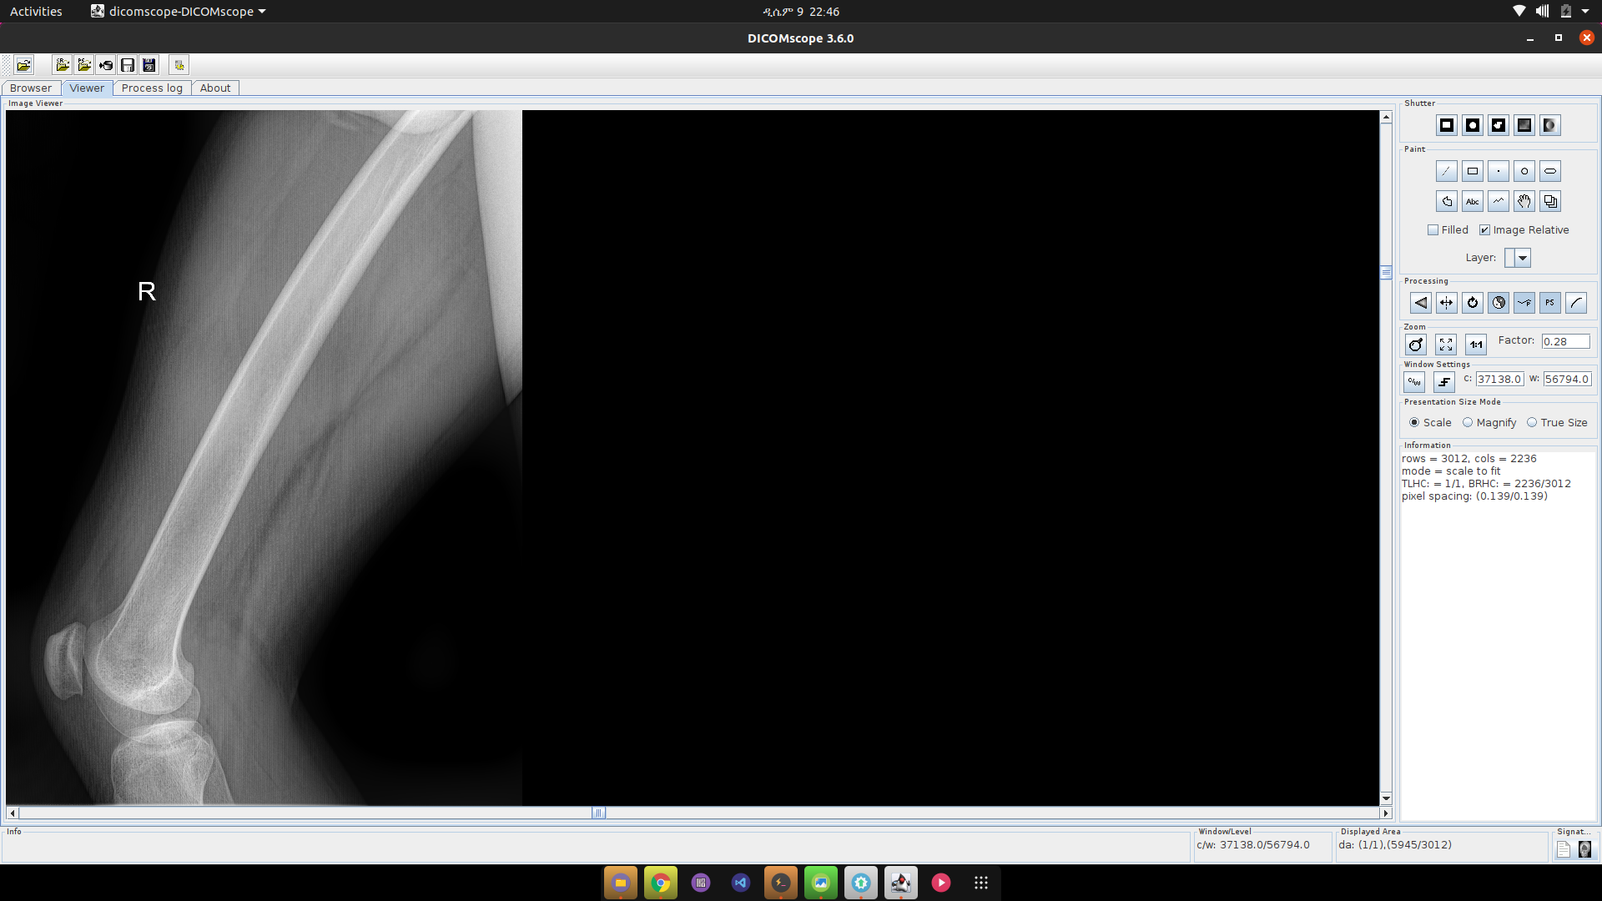Select the Magnify presentation size mode
Screen dimensions: 1602x901
pyautogui.click(x=1468, y=423)
